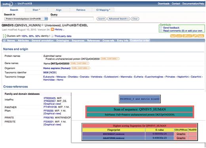Expand Advanced Search options
The width and height of the screenshot is (206, 148).
118,19
